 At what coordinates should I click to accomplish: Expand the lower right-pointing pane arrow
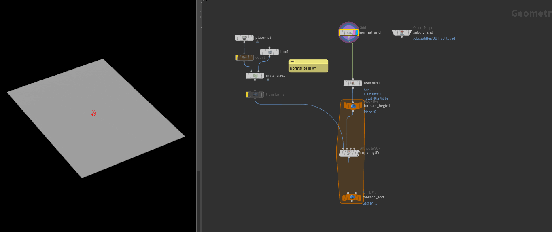[202, 27]
